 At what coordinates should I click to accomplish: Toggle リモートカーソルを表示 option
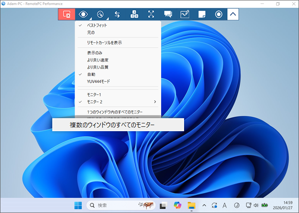pyautogui.click(x=118, y=42)
